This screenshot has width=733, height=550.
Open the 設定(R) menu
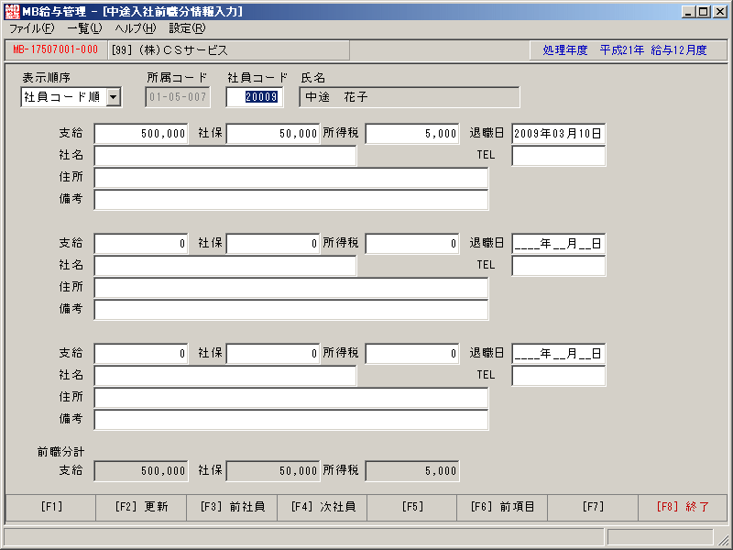point(187,28)
